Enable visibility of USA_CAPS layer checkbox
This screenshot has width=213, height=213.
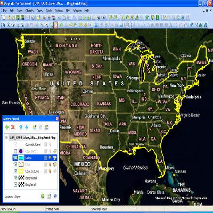point(15,151)
